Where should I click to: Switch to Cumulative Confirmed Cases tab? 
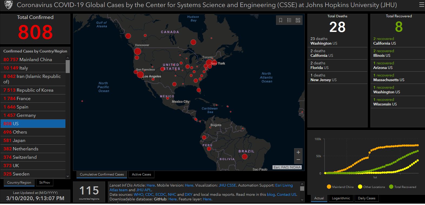[x=102, y=174]
